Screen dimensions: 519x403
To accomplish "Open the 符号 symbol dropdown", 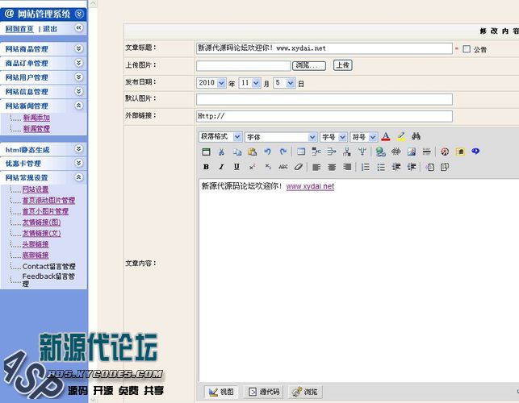I will click(363, 136).
